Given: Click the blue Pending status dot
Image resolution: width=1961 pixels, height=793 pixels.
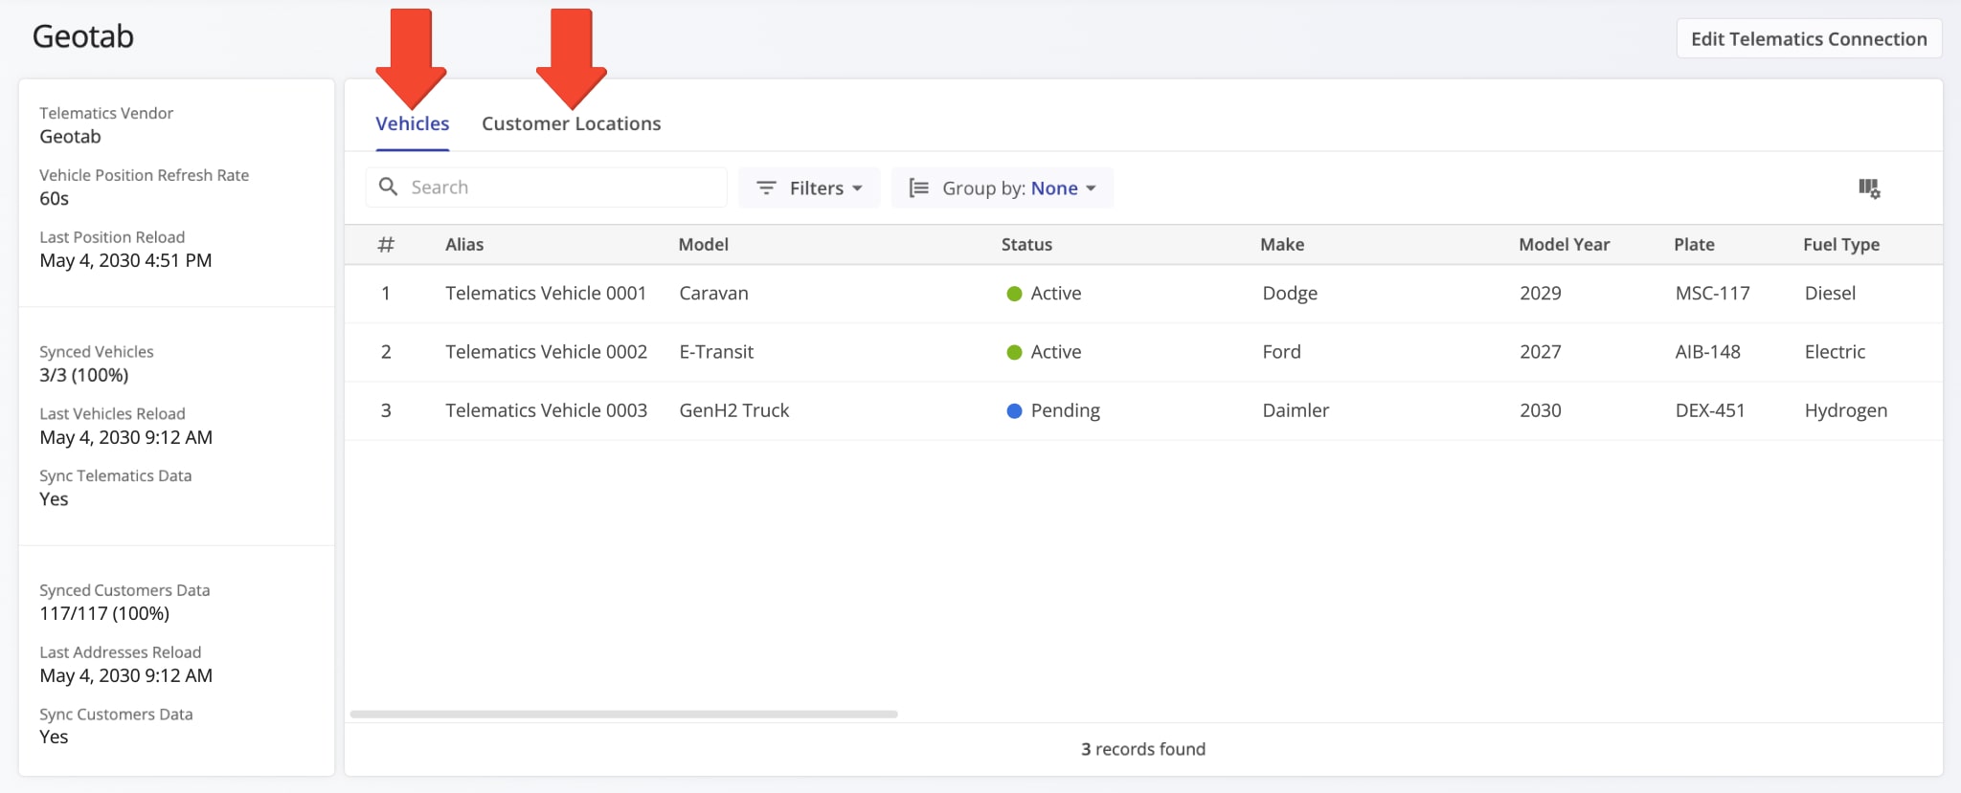Looking at the screenshot, I should (x=1014, y=411).
